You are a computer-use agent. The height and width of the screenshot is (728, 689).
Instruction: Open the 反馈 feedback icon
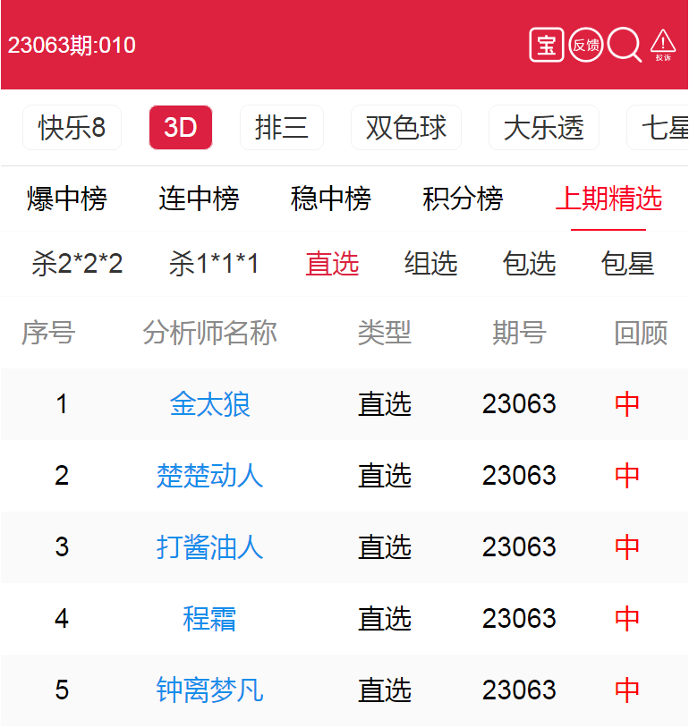586,45
